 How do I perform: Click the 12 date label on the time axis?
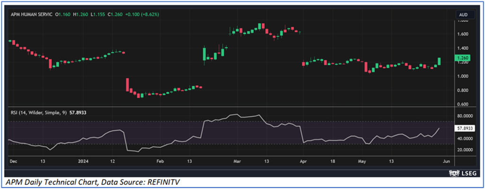click(113, 161)
